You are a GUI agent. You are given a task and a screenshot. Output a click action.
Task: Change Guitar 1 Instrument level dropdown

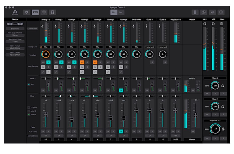(150, 47)
